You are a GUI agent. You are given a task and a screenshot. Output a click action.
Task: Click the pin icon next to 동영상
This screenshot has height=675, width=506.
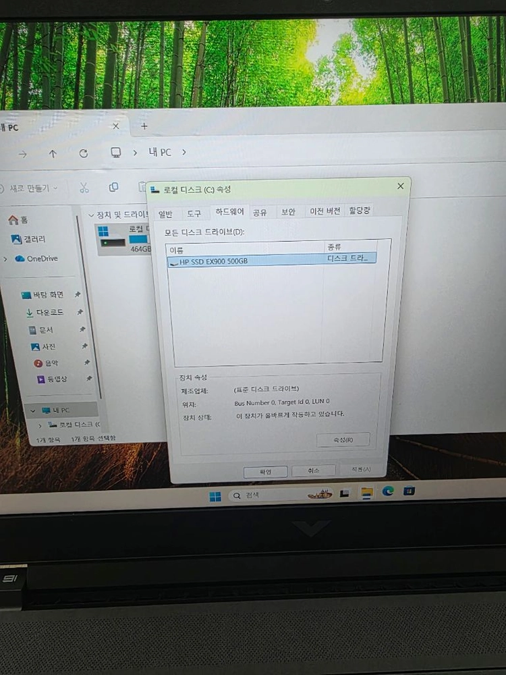coord(88,379)
